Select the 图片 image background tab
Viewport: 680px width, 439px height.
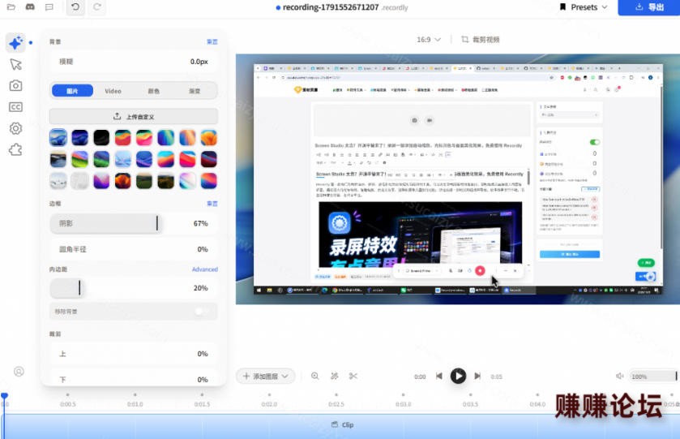point(72,91)
